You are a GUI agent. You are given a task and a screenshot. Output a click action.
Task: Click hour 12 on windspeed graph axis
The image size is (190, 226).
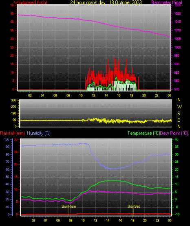tap(93, 95)
